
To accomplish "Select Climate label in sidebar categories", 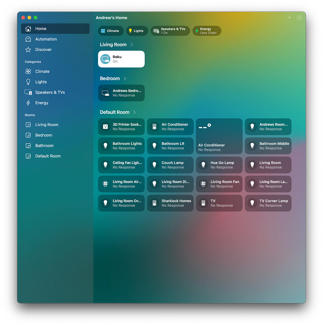I will [42, 72].
